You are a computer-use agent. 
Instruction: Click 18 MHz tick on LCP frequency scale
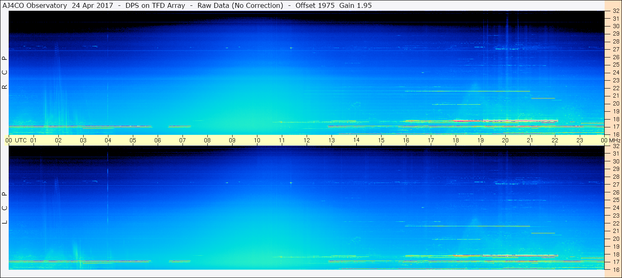click(x=616, y=254)
